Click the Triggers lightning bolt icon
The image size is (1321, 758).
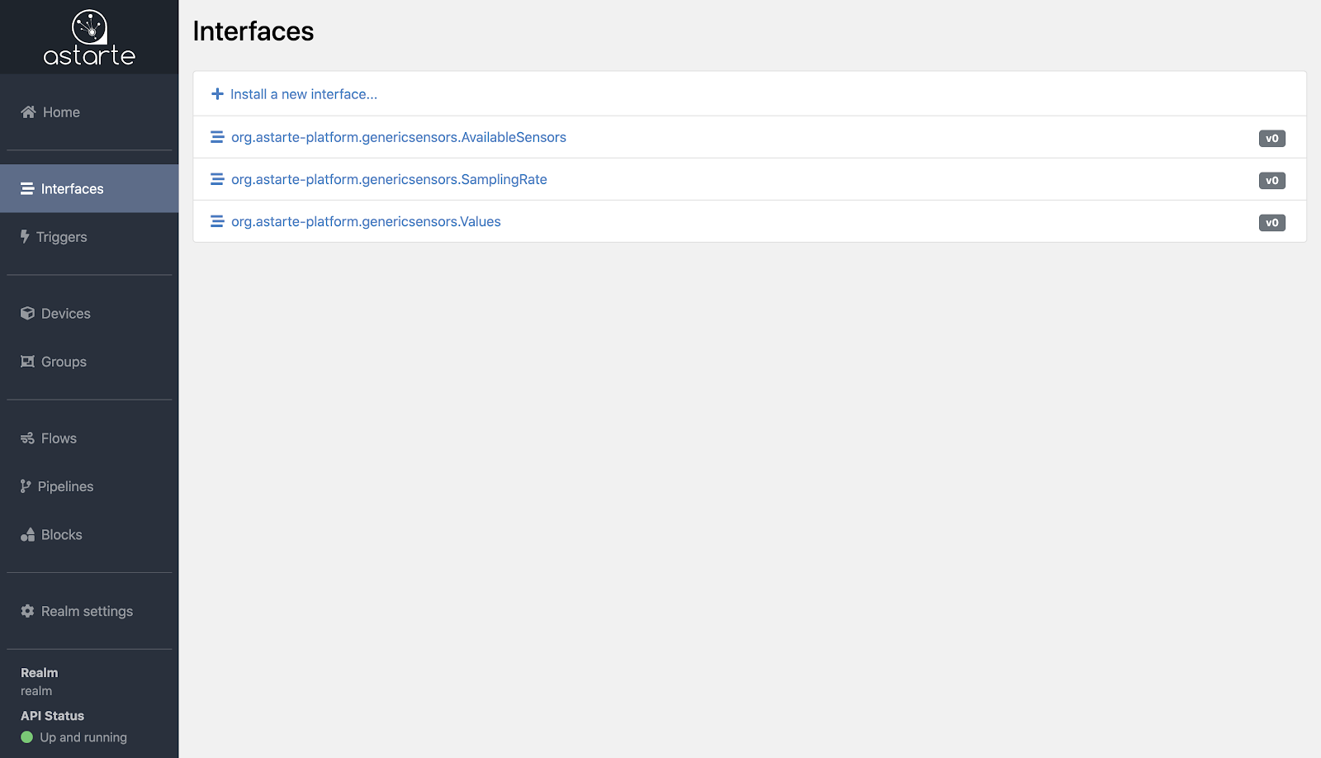coord(25,236)
